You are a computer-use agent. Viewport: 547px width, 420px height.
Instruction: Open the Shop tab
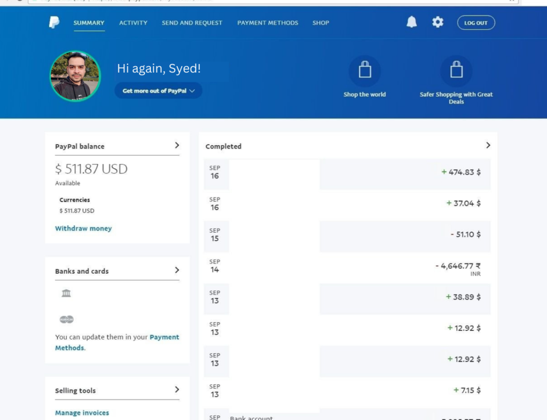click(321, 22)
